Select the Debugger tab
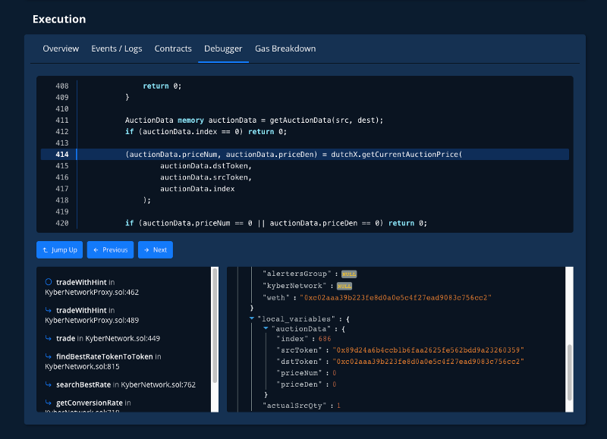 point(223,49)
